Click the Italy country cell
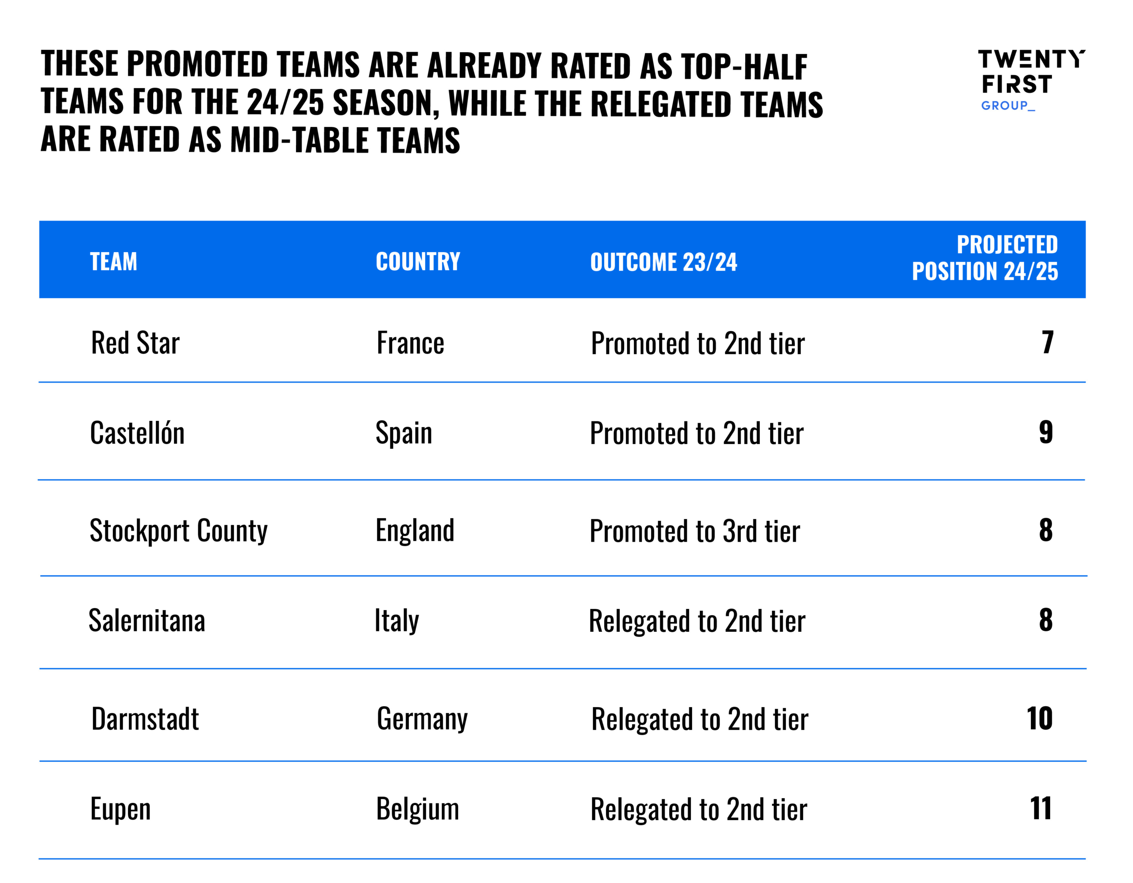 pyautogui.click(x=397, y=621)
